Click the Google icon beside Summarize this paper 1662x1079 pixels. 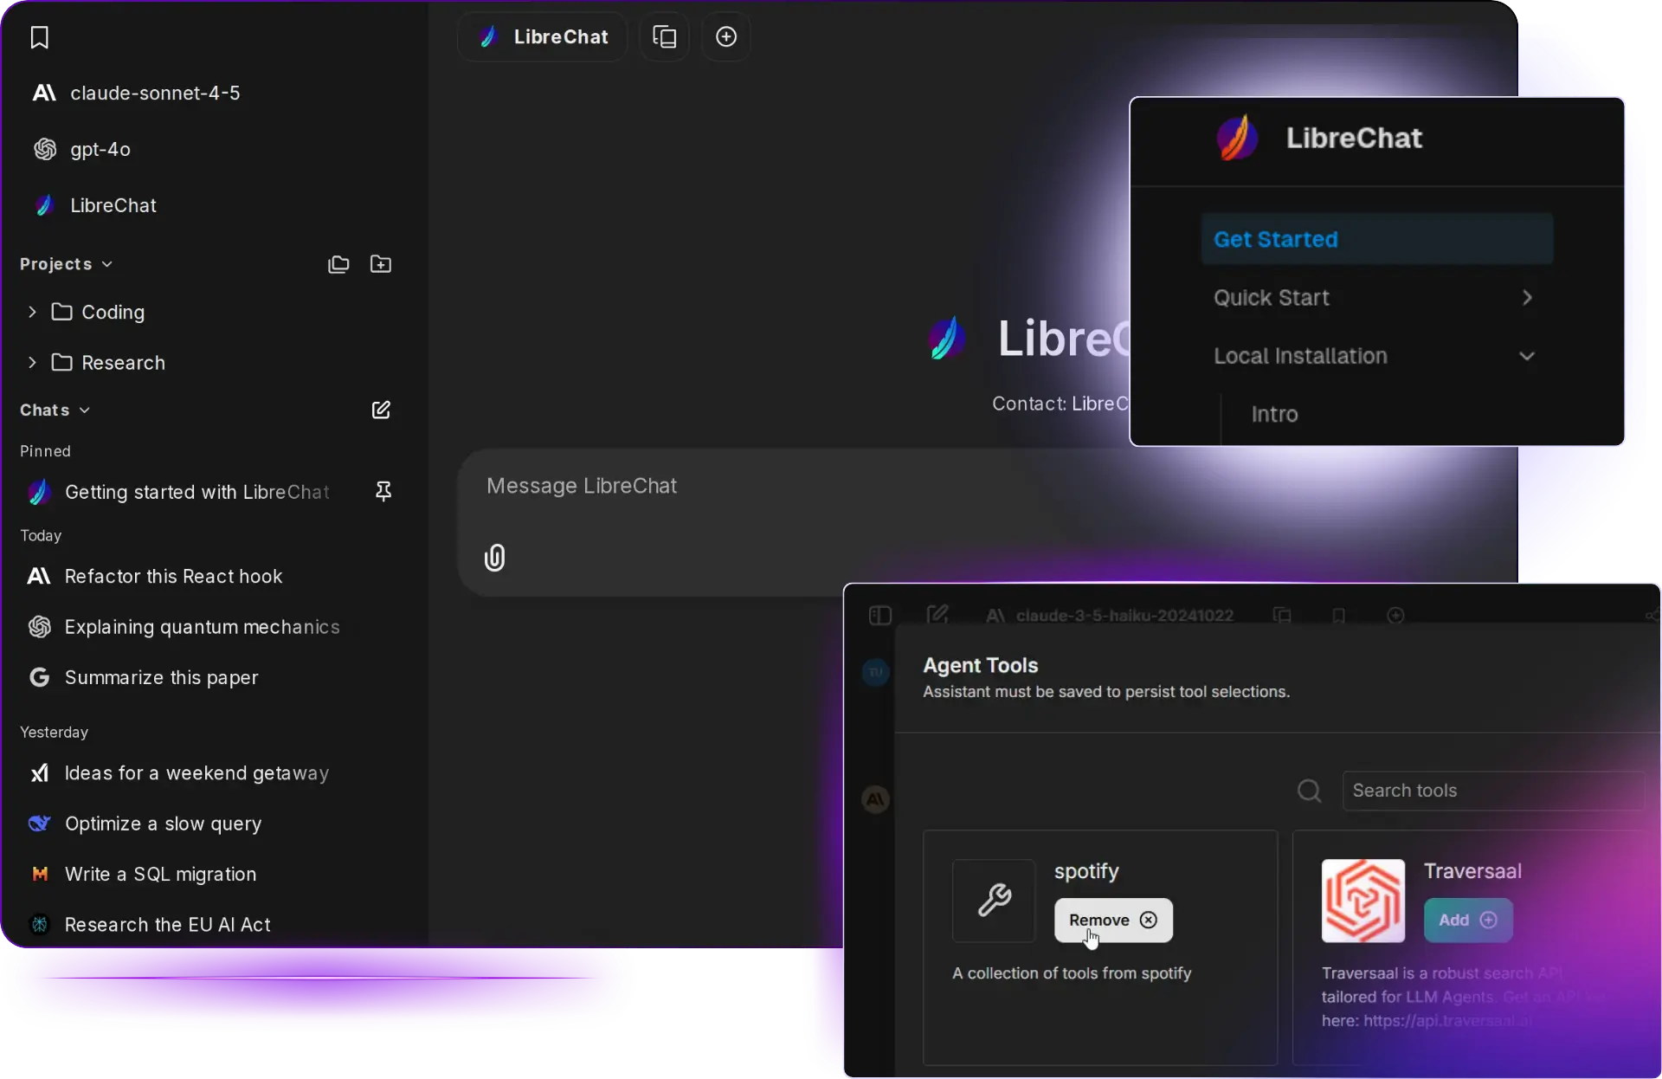click(39, 677)
